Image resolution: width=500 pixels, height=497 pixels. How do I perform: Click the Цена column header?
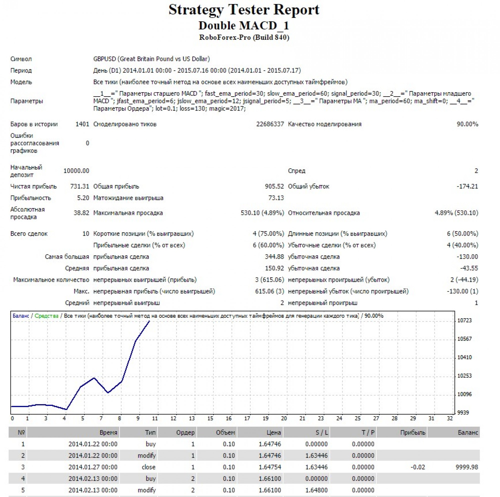(x=273, y=432)
